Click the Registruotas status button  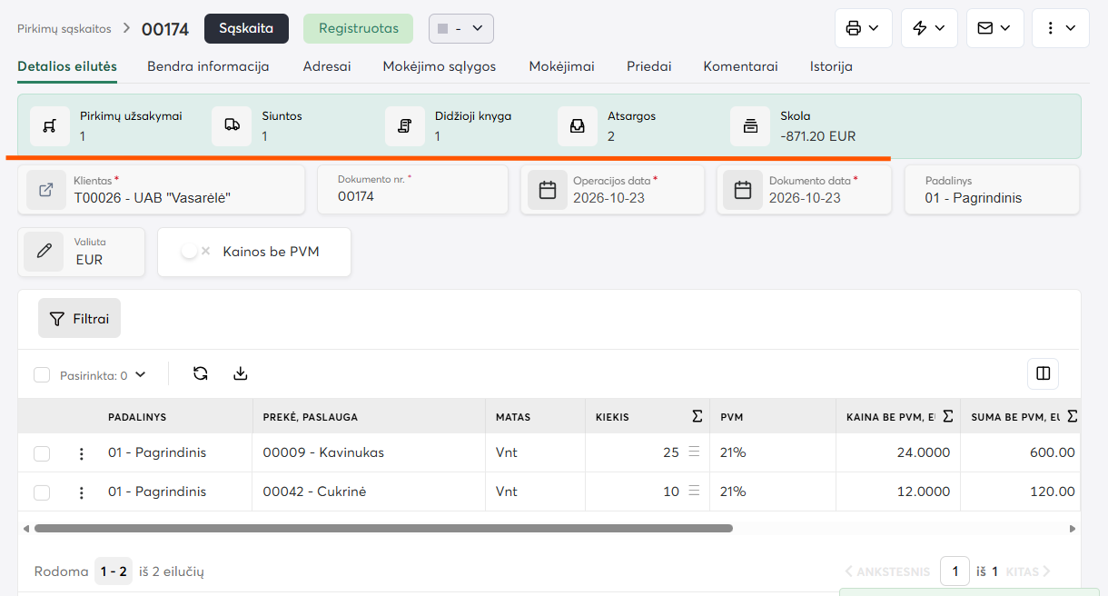click(x=358, y=28)
